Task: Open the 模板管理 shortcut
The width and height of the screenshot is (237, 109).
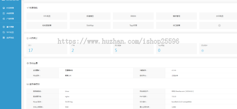Action: point(176,16)
